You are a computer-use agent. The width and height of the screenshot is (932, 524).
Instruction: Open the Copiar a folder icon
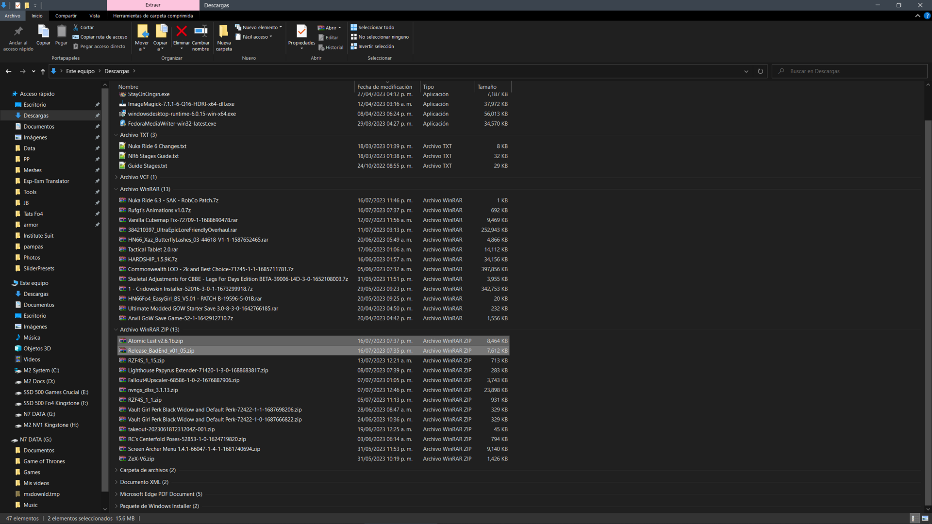(x=161, y=32)
